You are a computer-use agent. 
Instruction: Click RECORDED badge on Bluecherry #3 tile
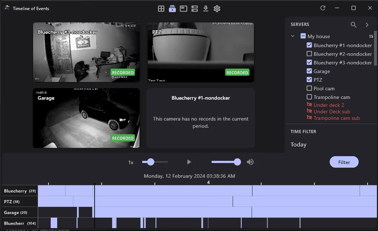[x=123, y=73]
